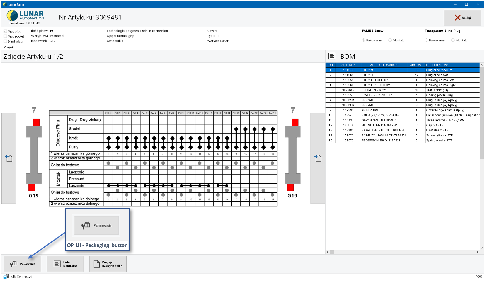Click description Cover bridge shaft Testplug
This screenshot has height=281, width=485.
452,110
